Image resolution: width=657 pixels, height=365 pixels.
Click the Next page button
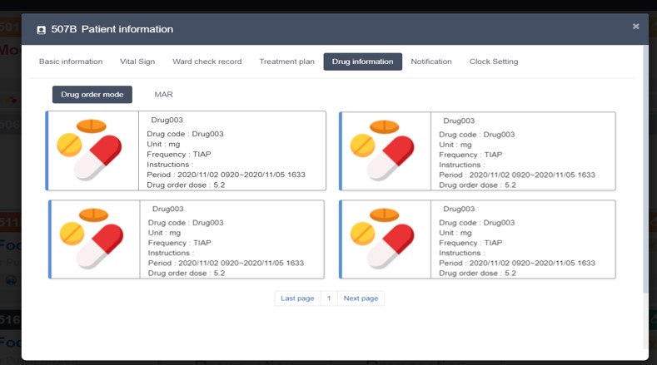point(361,298)
